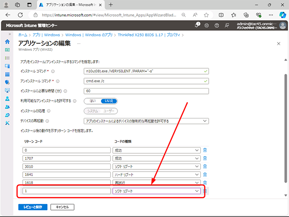The image size is (289, 217).
Task: Show info tooltip for install command
Action: (53, 71)
